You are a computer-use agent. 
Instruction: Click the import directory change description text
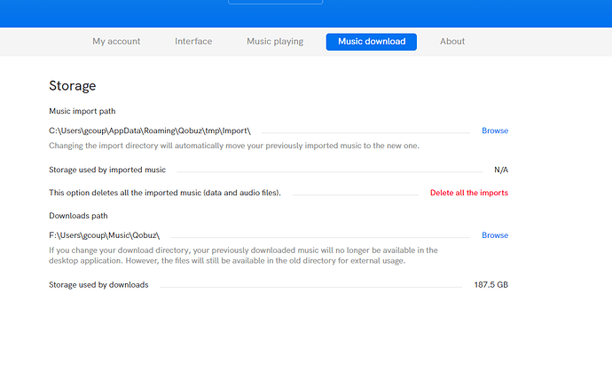pyautogui.click(x=233, y=146)
